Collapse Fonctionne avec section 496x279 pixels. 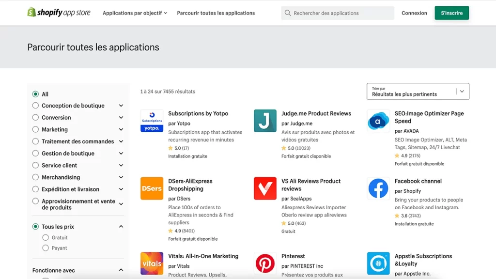[121, 270]
